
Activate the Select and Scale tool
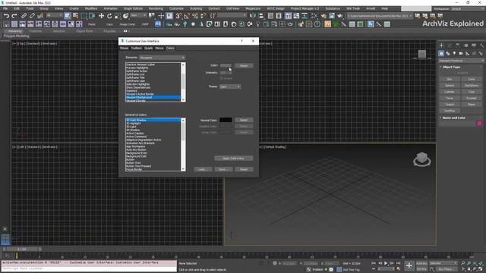click(117, 15)
